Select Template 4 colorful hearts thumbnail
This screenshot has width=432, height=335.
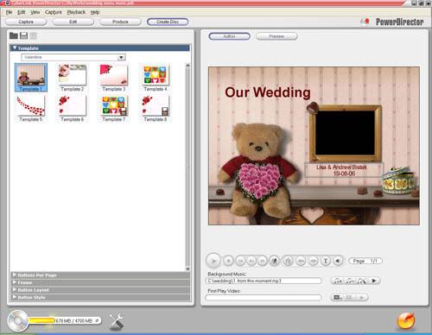pos(156,78)
